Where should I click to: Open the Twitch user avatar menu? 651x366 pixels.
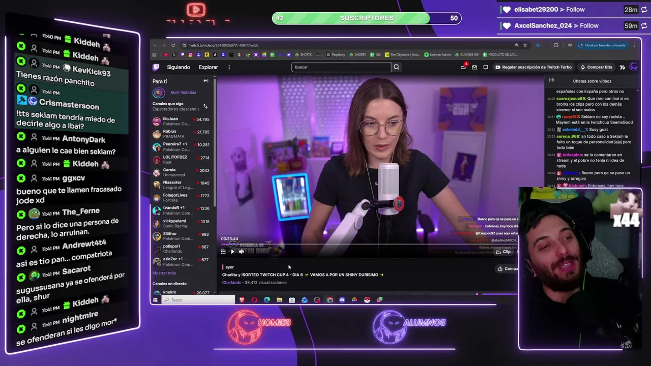click(x=633, y=67)
